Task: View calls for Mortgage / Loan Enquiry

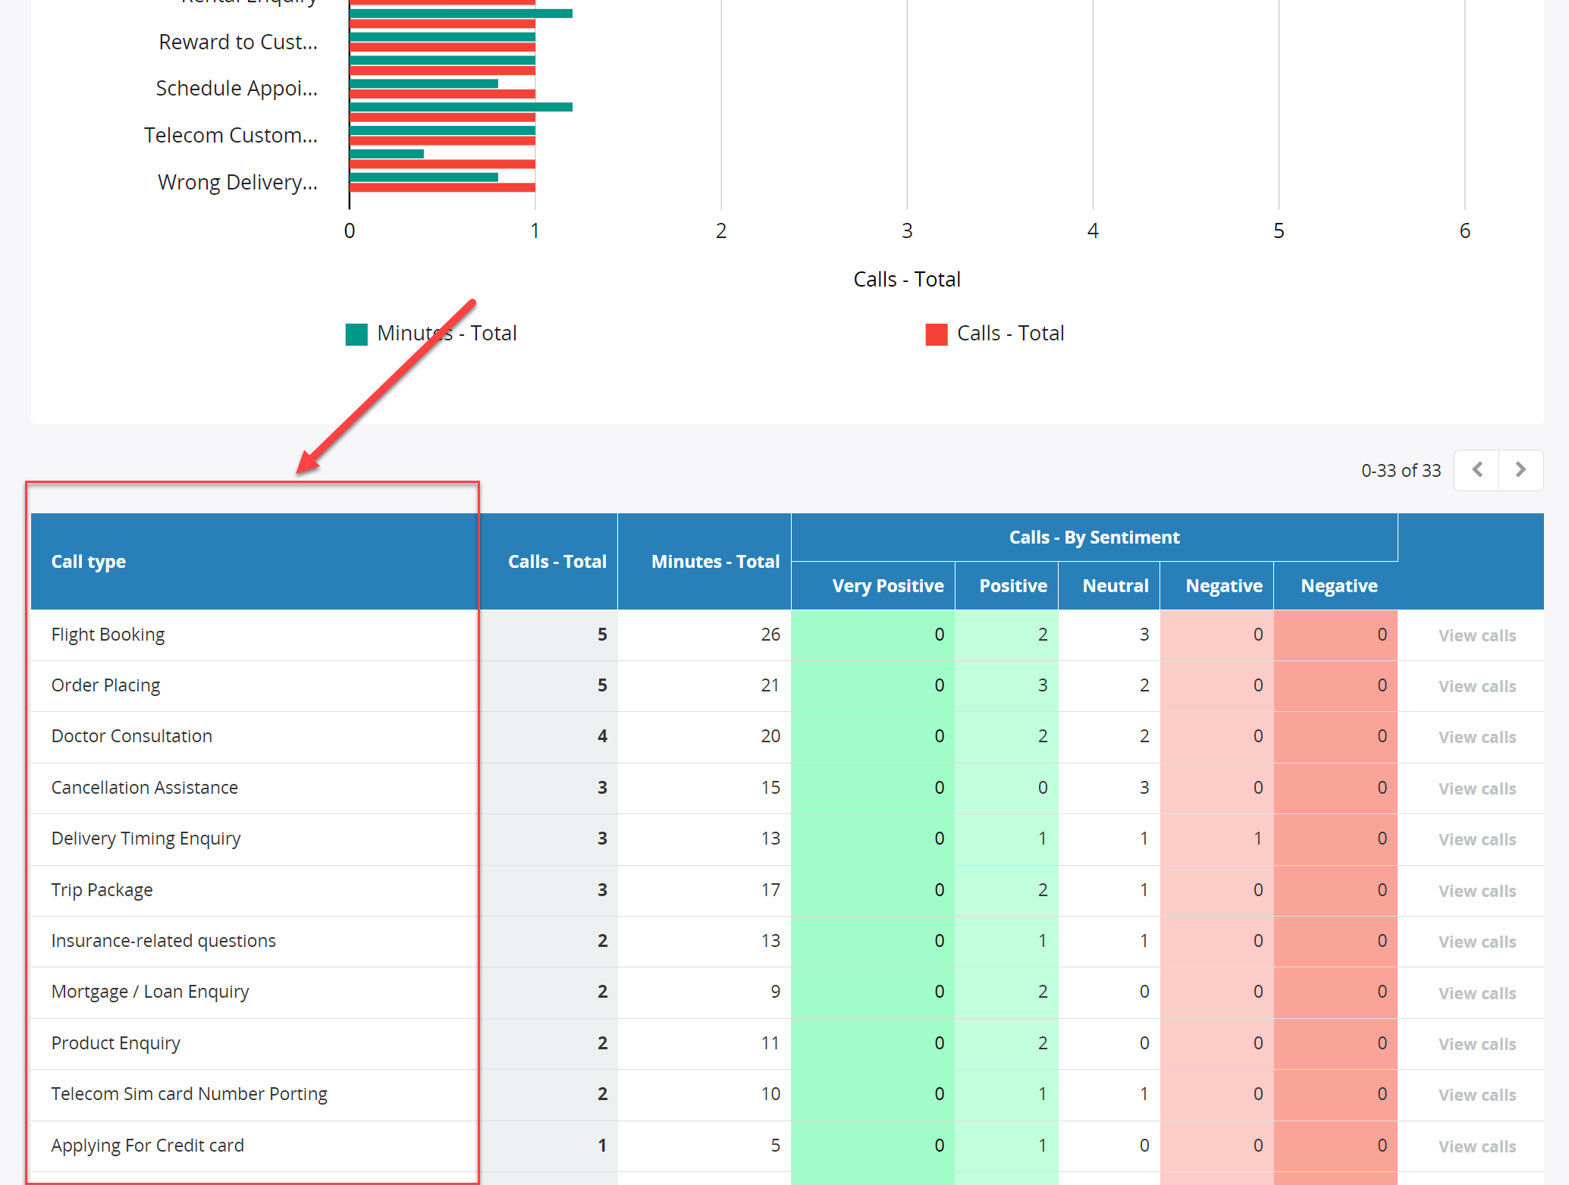Action: (x=1477, y=993)
